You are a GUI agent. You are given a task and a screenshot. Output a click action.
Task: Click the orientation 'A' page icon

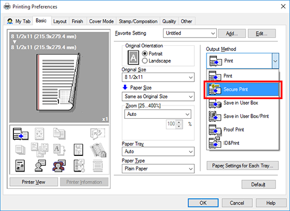133,57
